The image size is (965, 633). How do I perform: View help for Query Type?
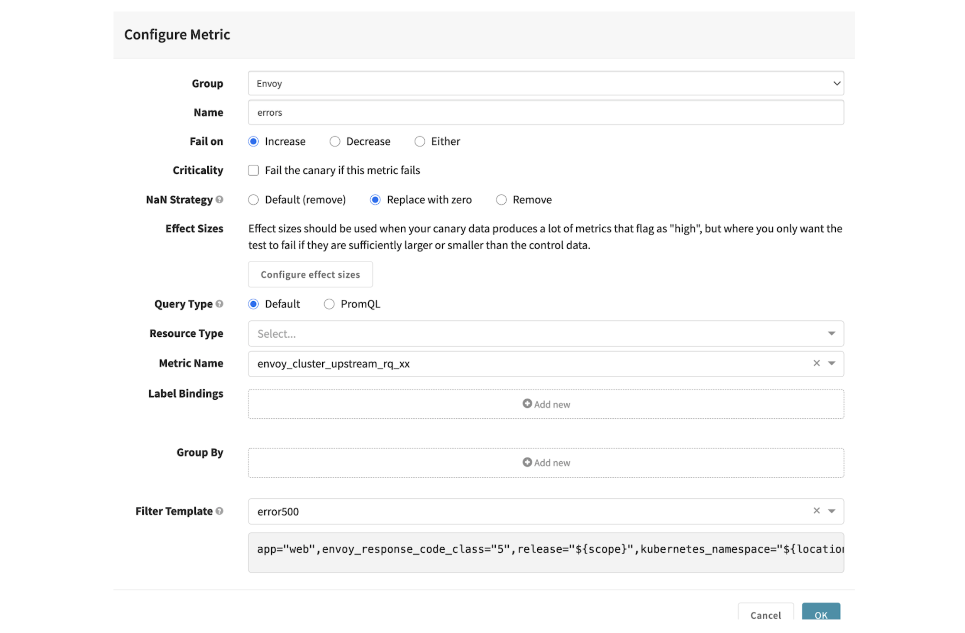point(220,304)
